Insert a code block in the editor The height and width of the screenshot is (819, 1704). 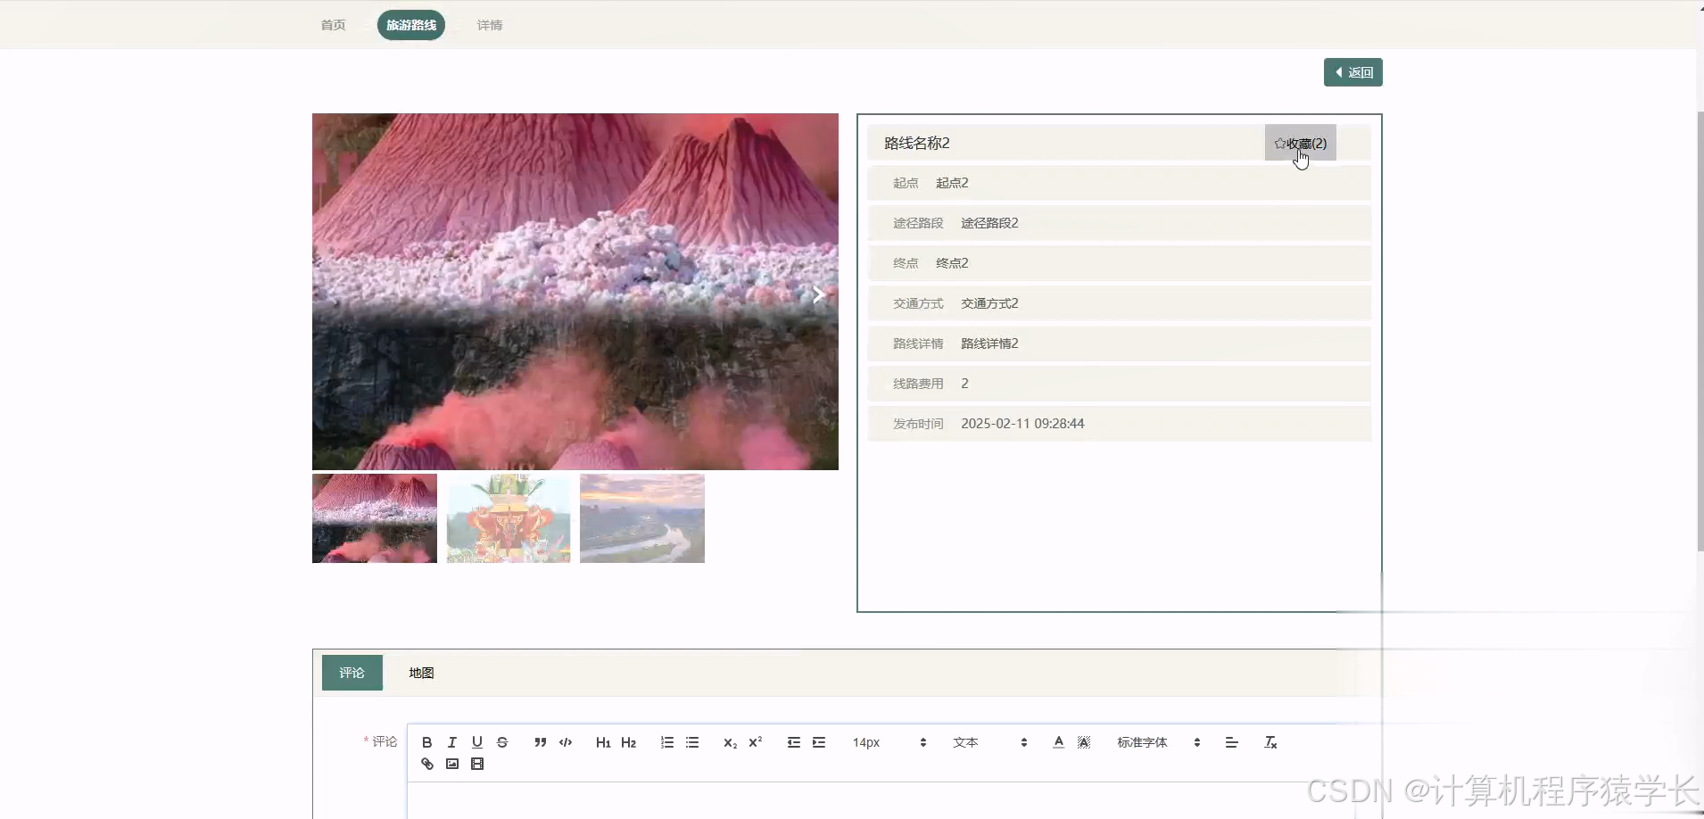pyautogui.click(x=566, y=742)
